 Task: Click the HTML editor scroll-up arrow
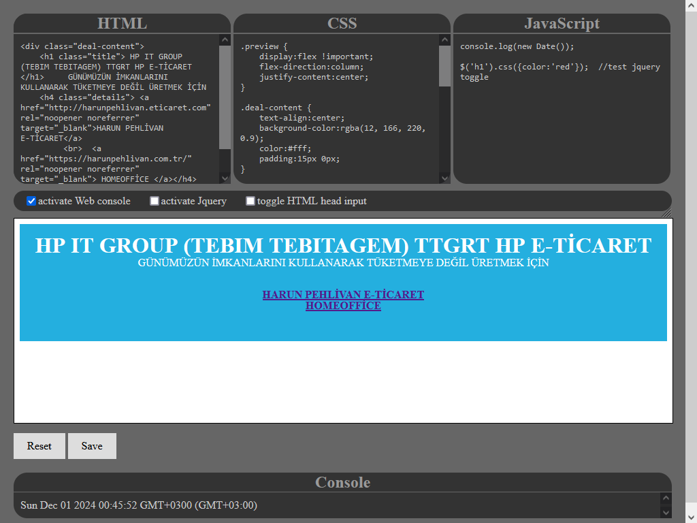[225, 40]
